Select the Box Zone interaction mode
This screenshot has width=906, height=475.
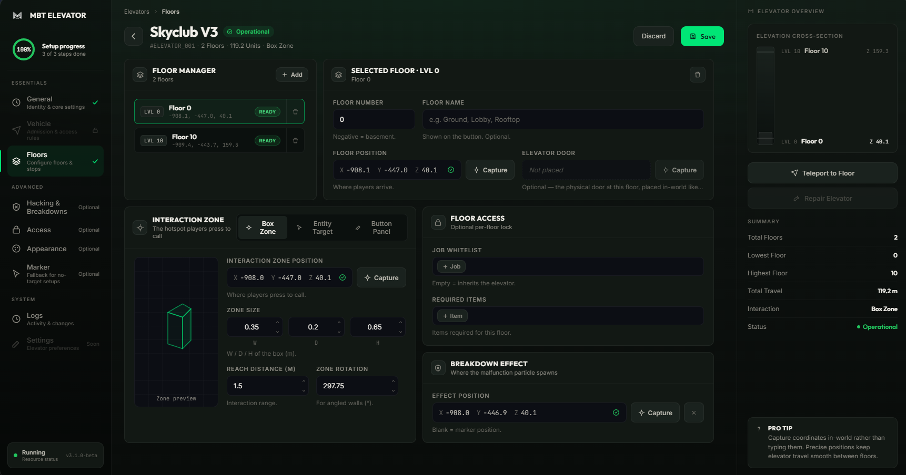[263, 228]
